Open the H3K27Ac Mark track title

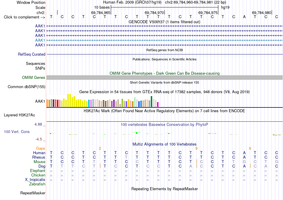pyautogui.click(x=164, y=111)
